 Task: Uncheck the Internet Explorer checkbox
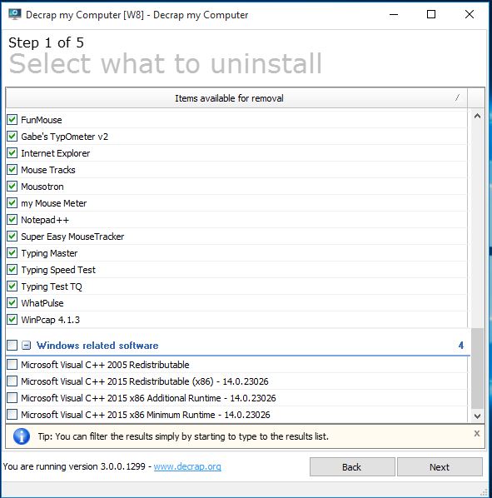point(12,153)
